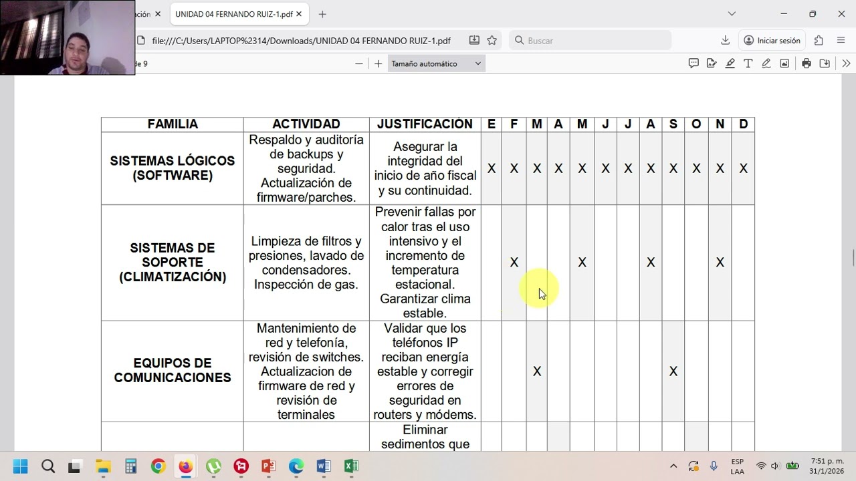Open Microsoft Edge from the taskbar
This screenshot has height=481, width=856.
(x=296, y=466)
